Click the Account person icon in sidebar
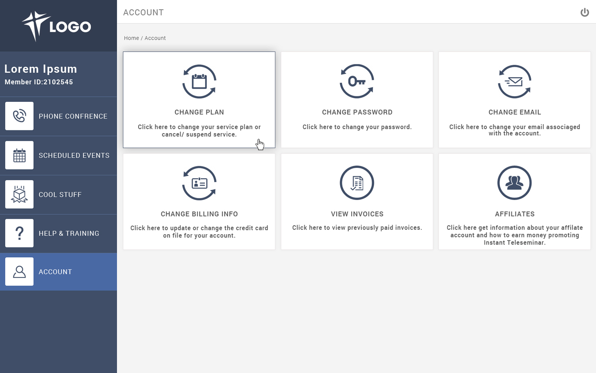Viewport: 596px width, 373px height. [19, 272]
